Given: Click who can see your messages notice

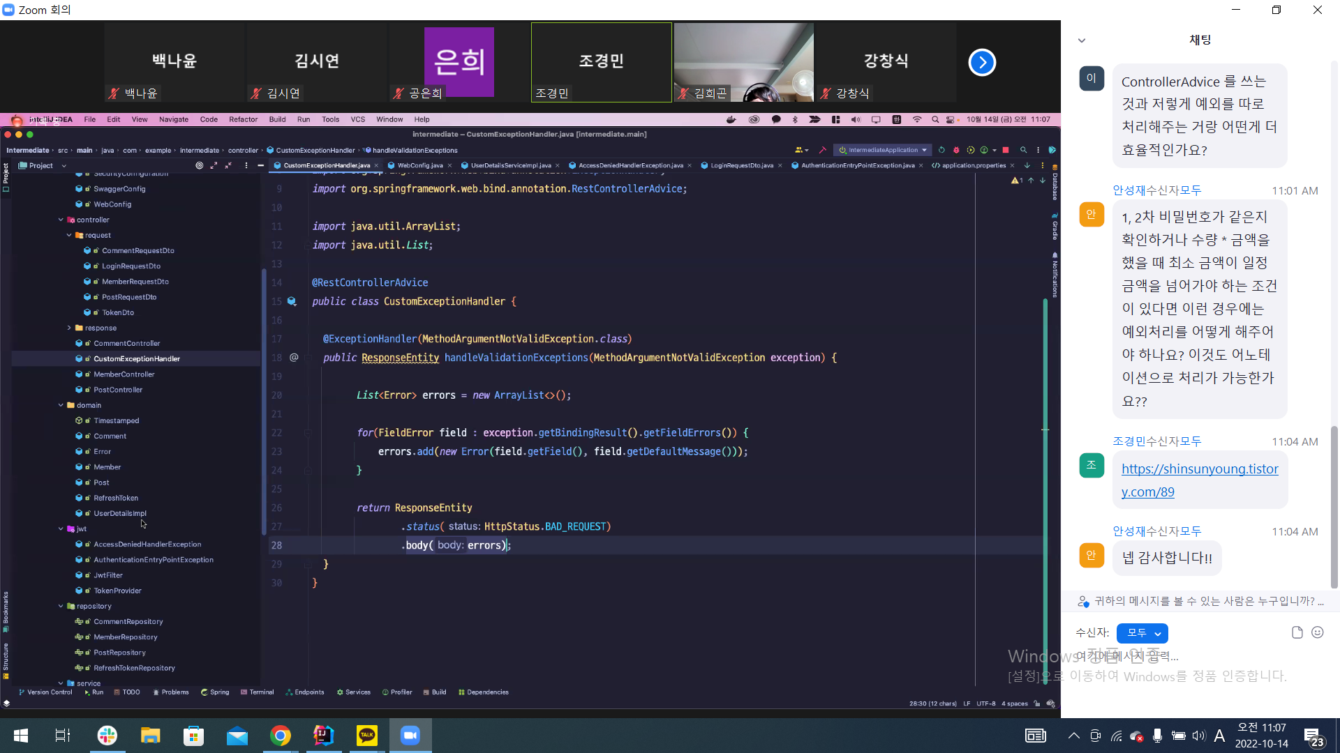Looking at the screenshot, I should (x=1202, y=601).
